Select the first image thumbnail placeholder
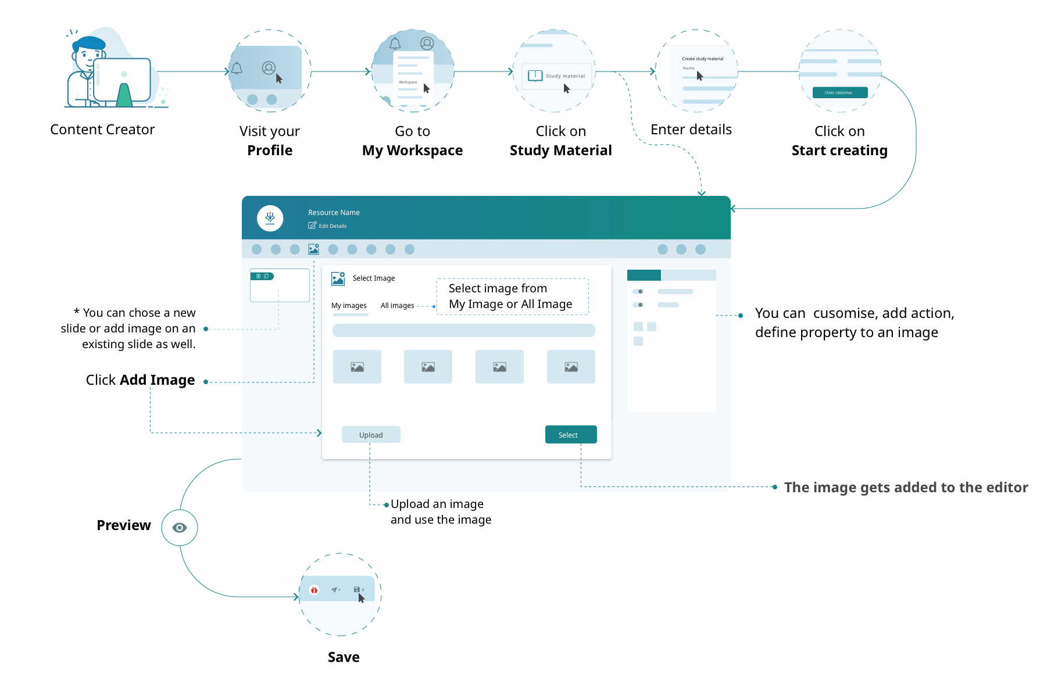The width and height of the screenshot is (1058, 680). (x=357, y=367)
